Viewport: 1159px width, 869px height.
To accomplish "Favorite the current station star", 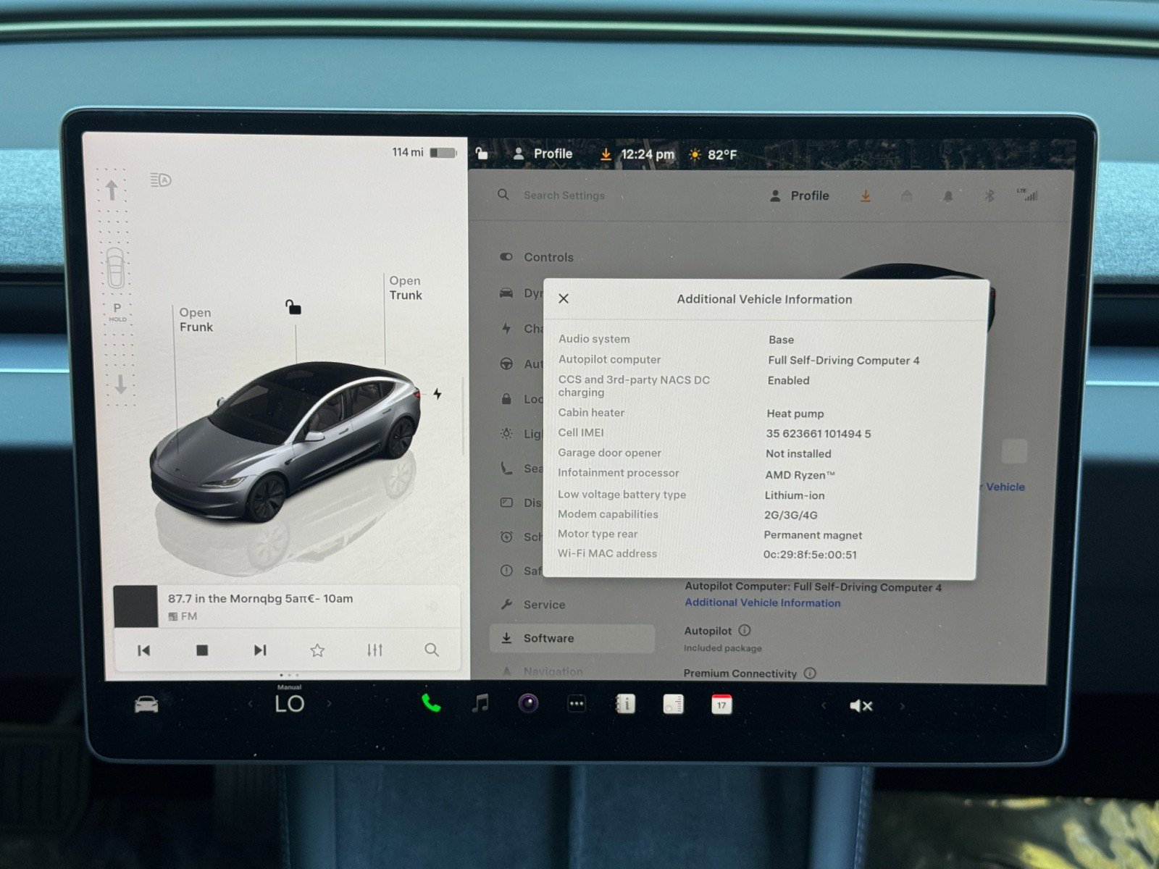I will click(317, 650).
